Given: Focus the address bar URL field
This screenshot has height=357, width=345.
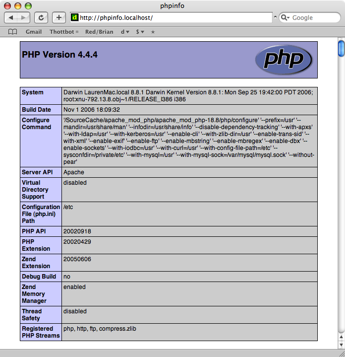Looking at the screenshot, I should point(171,17).
